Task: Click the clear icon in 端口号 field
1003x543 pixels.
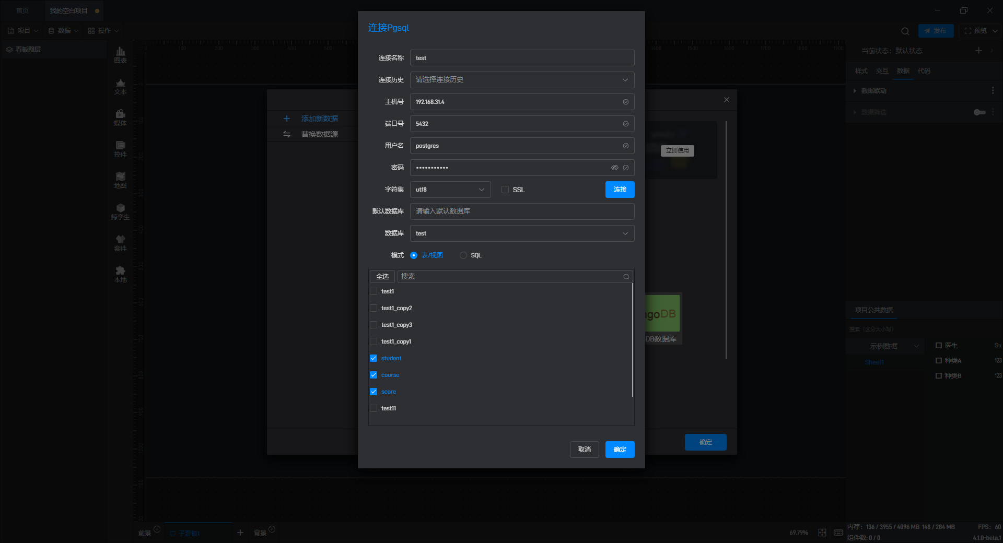Action: [x=626, y=124]
